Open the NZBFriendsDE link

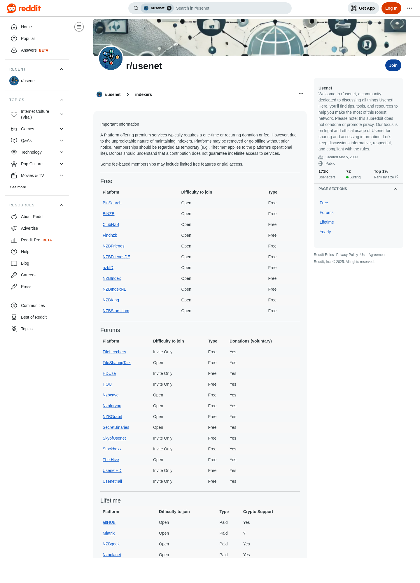click(x=116, y=257)
